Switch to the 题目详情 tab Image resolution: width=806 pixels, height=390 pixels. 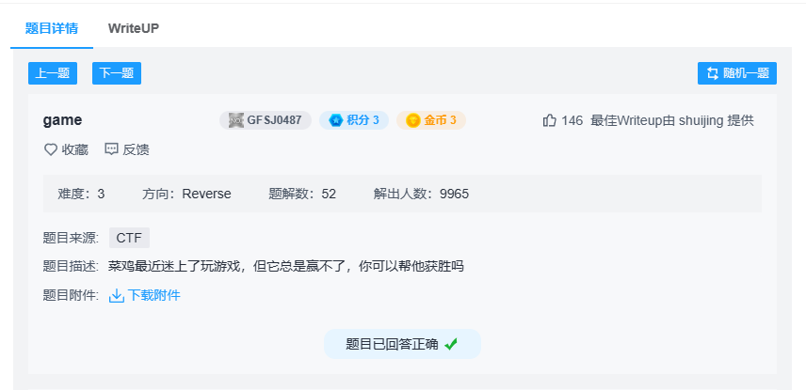[52, 28]
